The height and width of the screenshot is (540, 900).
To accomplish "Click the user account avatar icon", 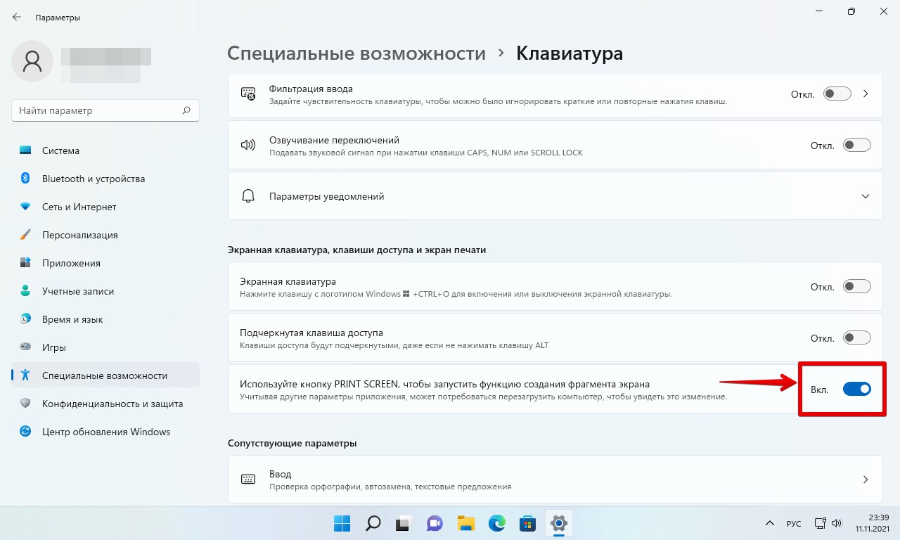I will [32, 61].
